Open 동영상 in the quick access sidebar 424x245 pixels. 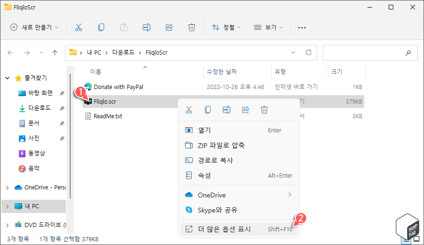[36, 153]
